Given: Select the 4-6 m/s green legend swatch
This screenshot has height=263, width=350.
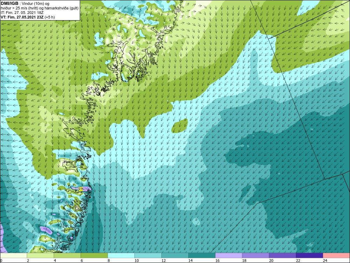Looking at the screenshot, I should (x=67, y=255).
